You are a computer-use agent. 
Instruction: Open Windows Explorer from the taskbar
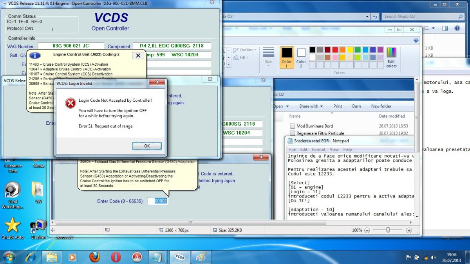[52, 257]
